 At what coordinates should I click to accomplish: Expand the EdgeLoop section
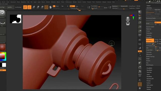(149, 29)
